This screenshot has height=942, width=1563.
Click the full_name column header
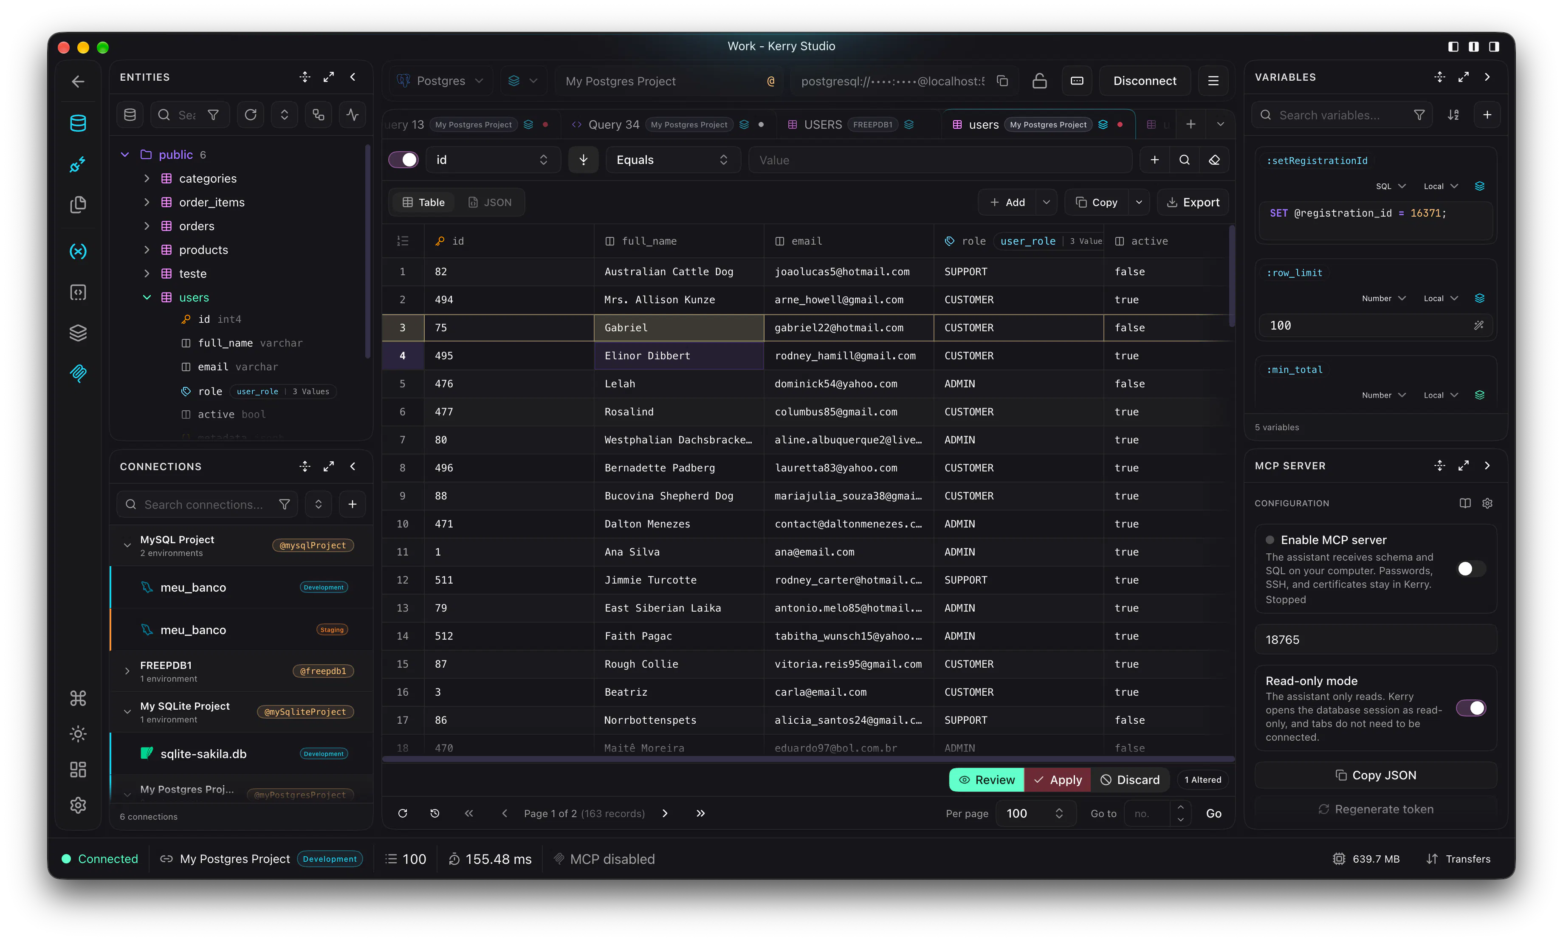click(x=678, y=241)
